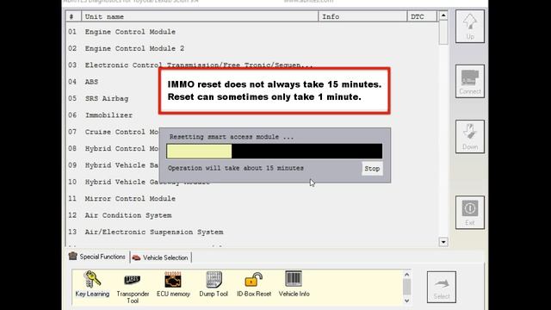Sort by Unit name column header
Viewport: 551px width, 310px height.
point(200,16)
